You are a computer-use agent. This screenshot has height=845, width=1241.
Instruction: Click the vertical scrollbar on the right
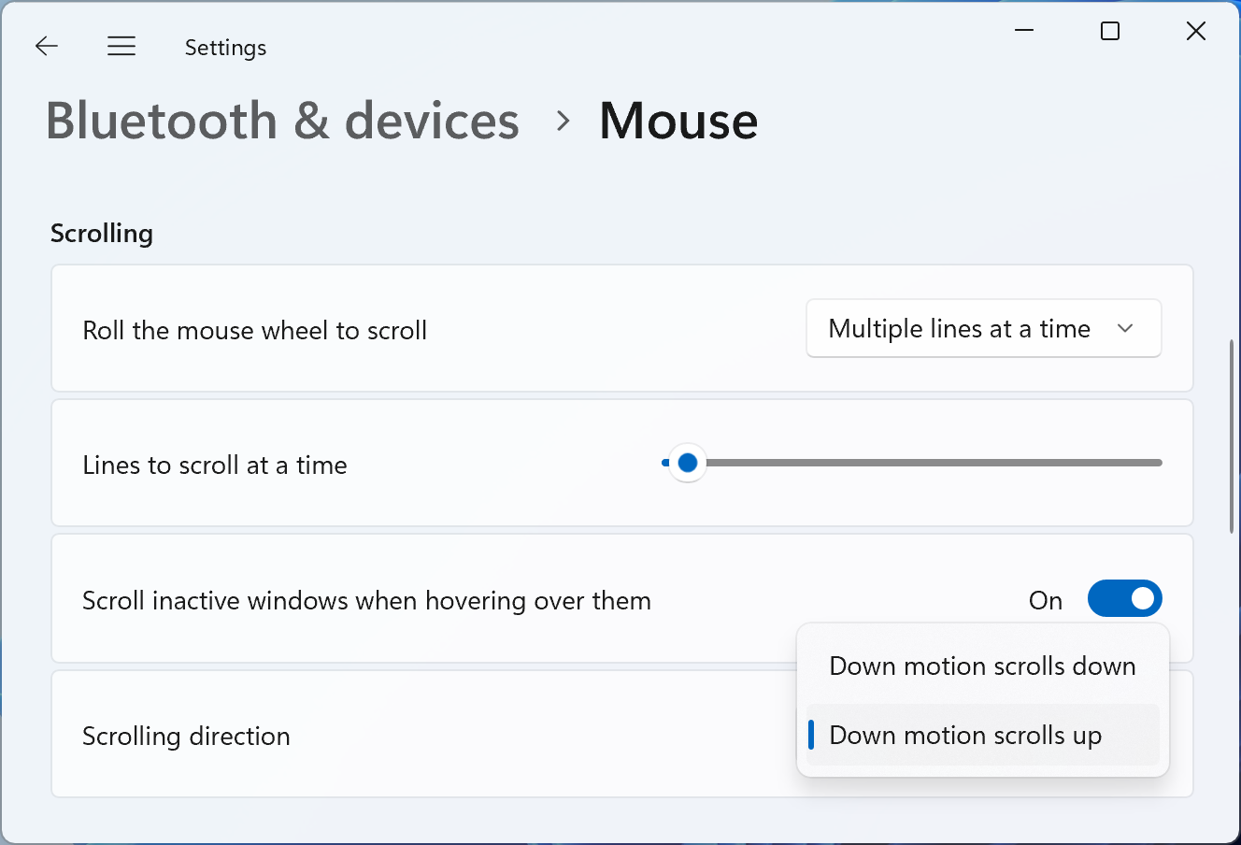click(1232, 436)
